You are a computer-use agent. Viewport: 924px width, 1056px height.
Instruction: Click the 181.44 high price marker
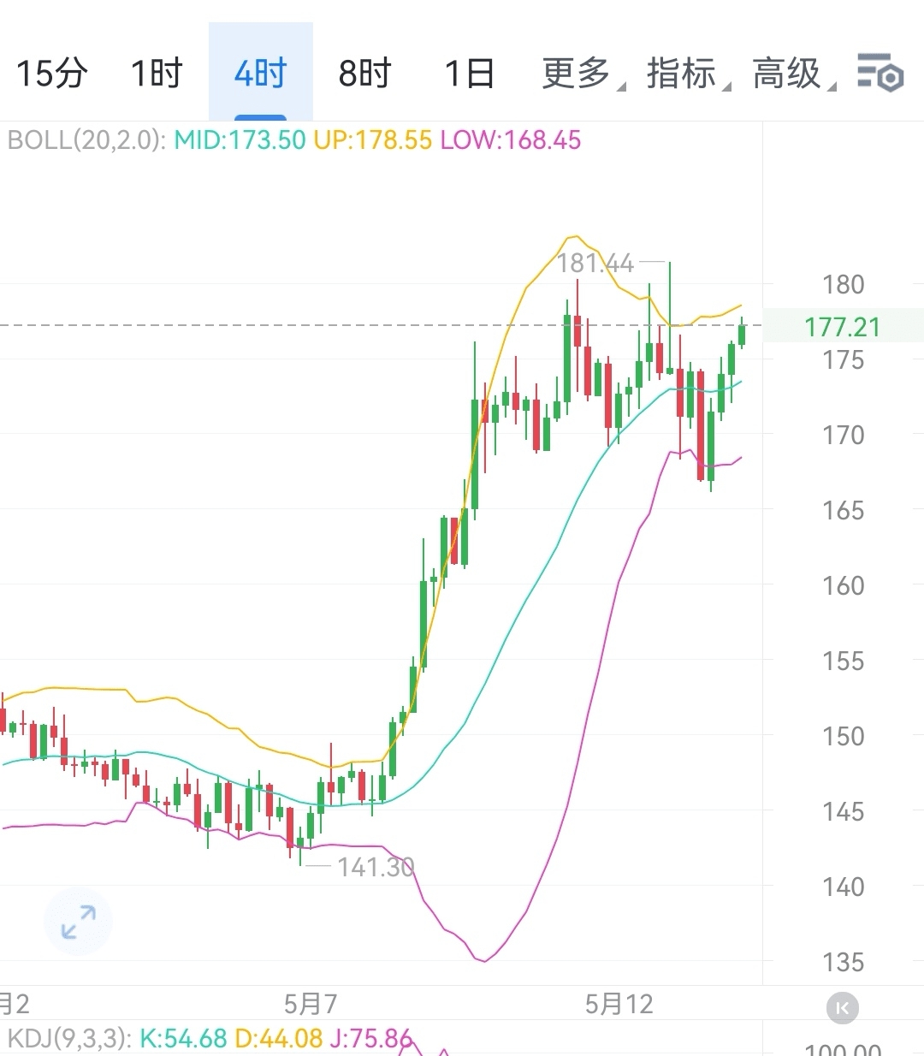[x=595, y=263]
